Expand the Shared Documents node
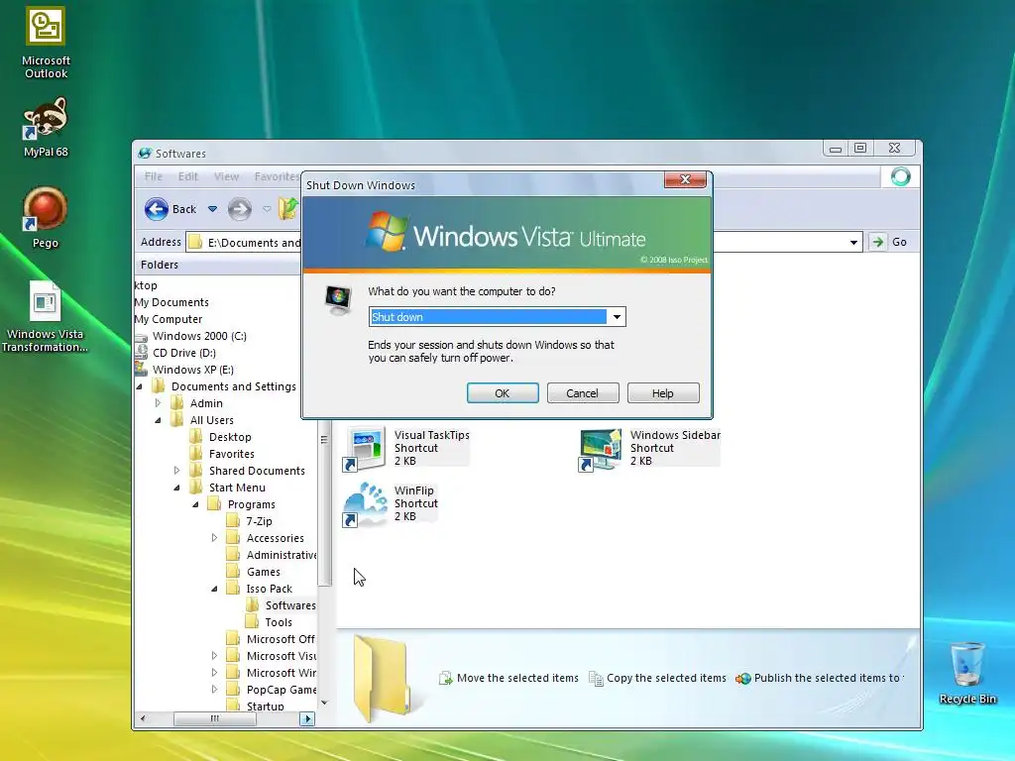Image resolution: width=1015 pixels, height=761 pixels. 176,471
